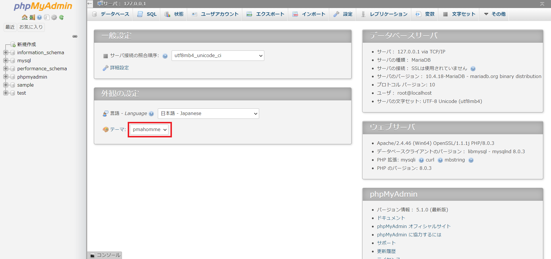This screenshot has height=259, width=551.
Task: Open phpMyAdmin に協力するには link
Action: 409,235
